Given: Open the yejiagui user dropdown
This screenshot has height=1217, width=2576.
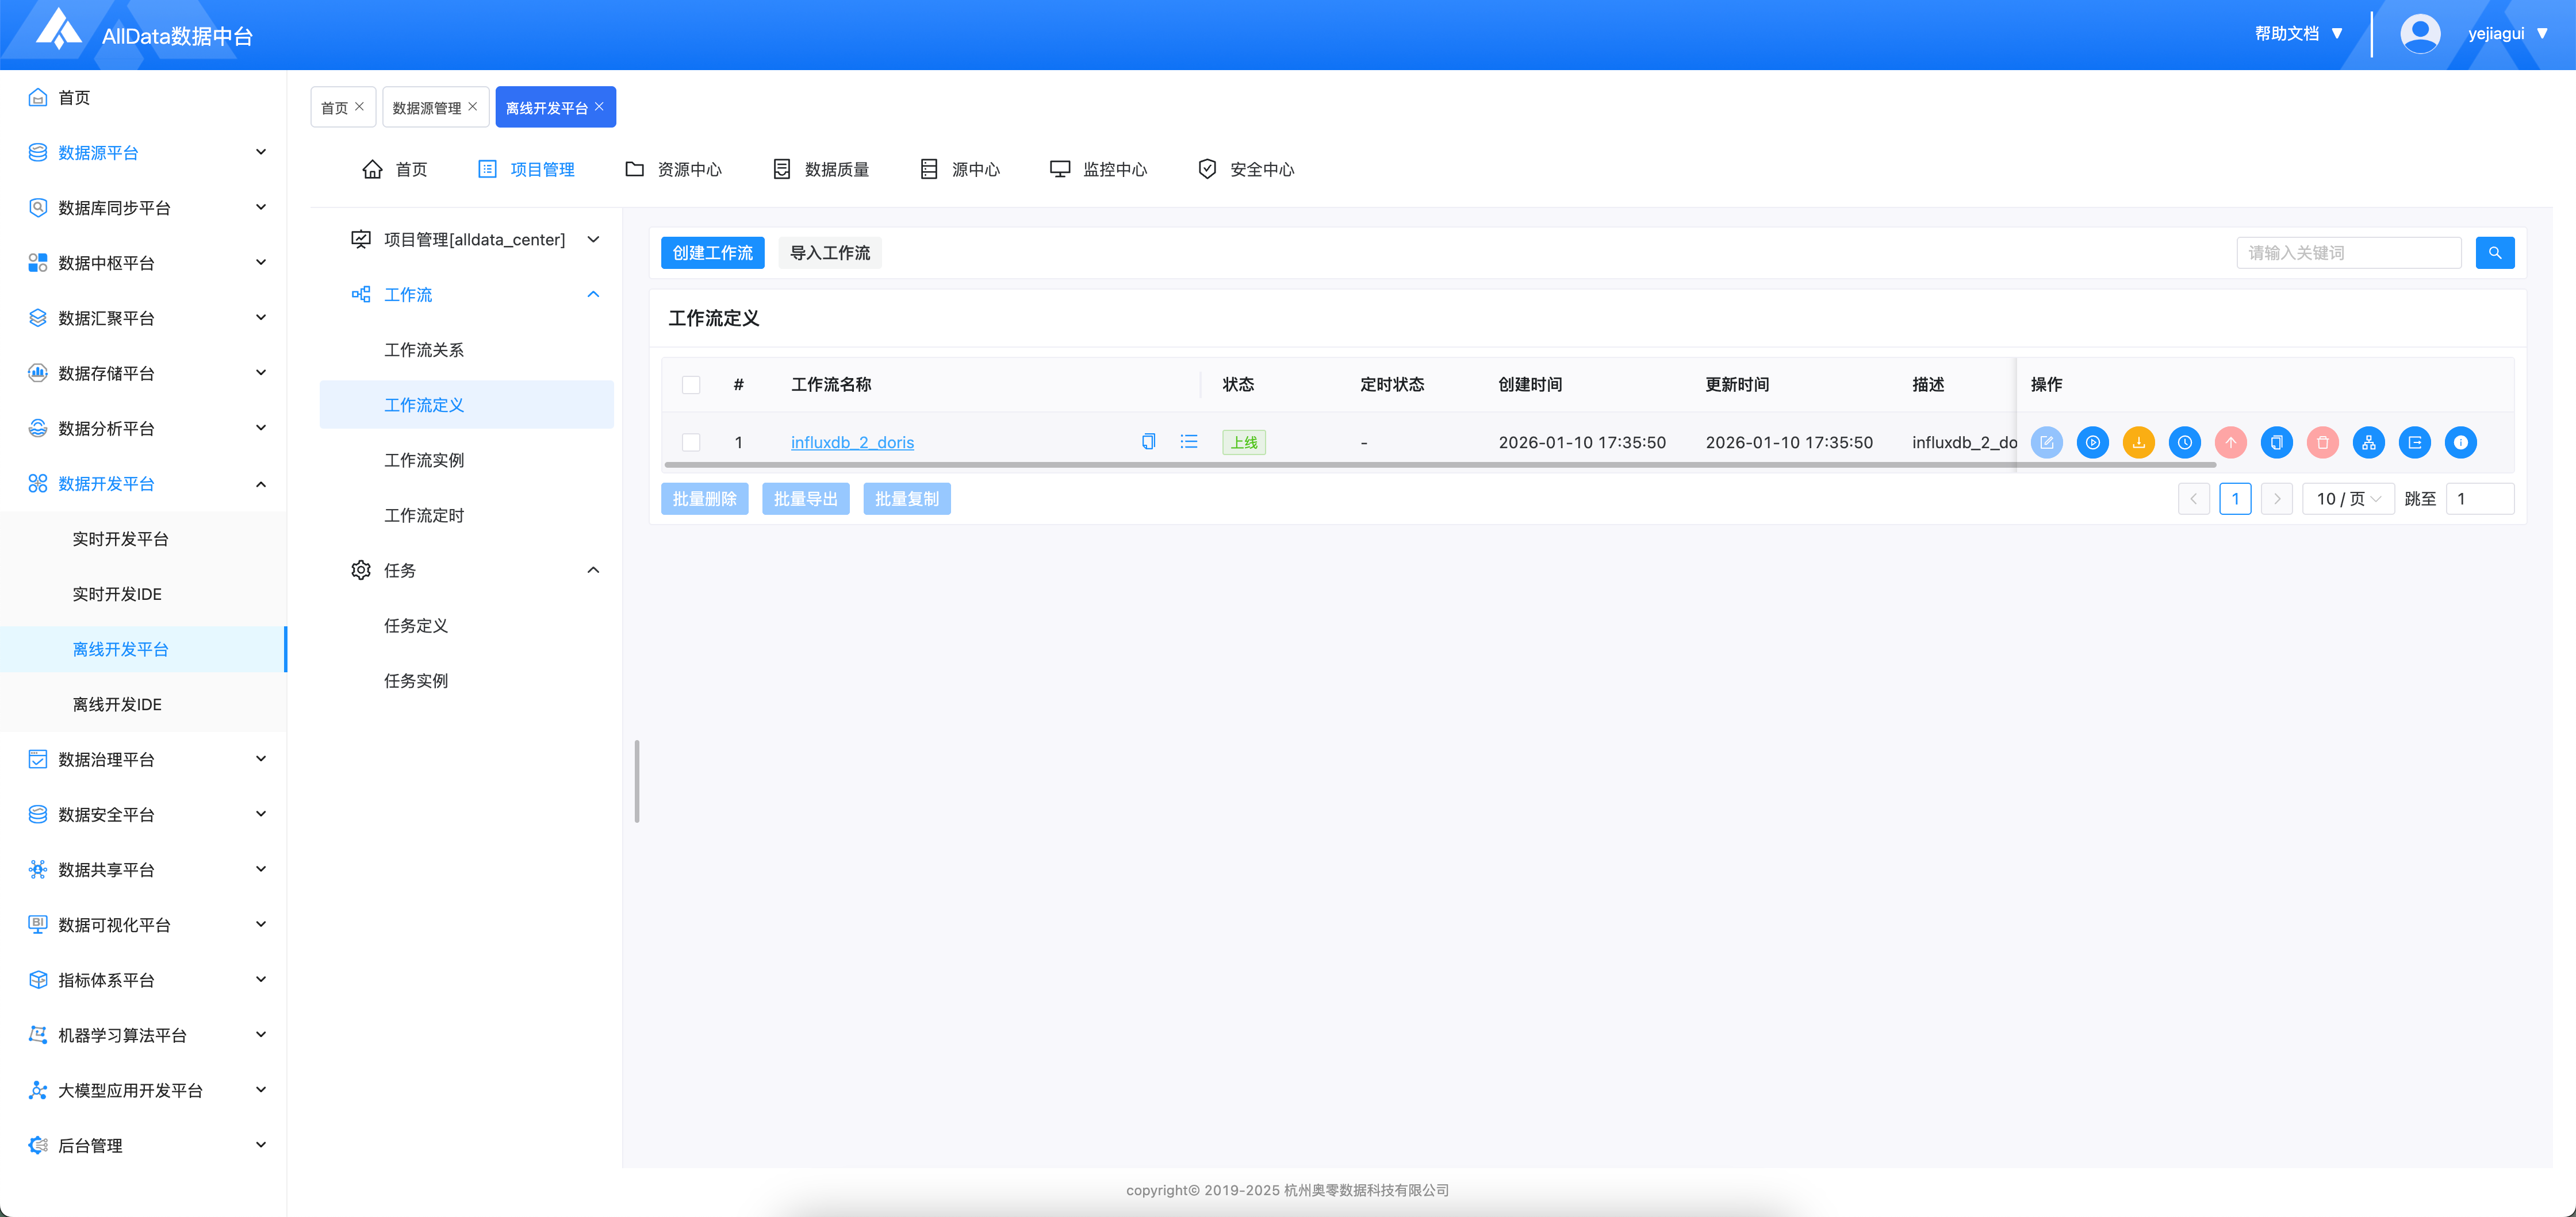Looking at the screenshot, I should [2507, 34].
